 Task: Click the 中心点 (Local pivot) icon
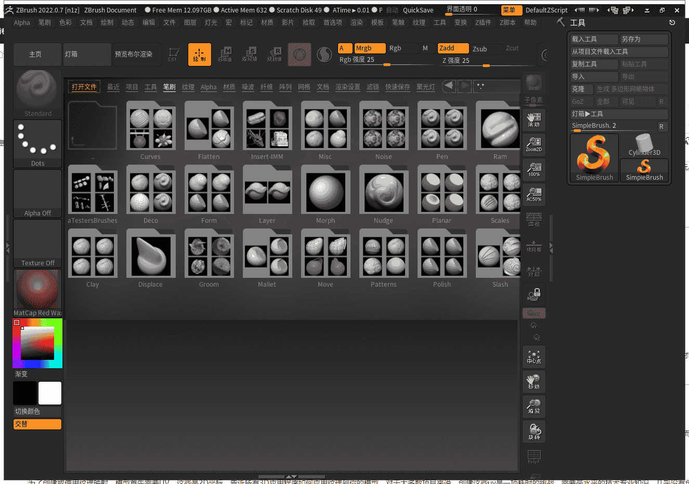[534, 357]
